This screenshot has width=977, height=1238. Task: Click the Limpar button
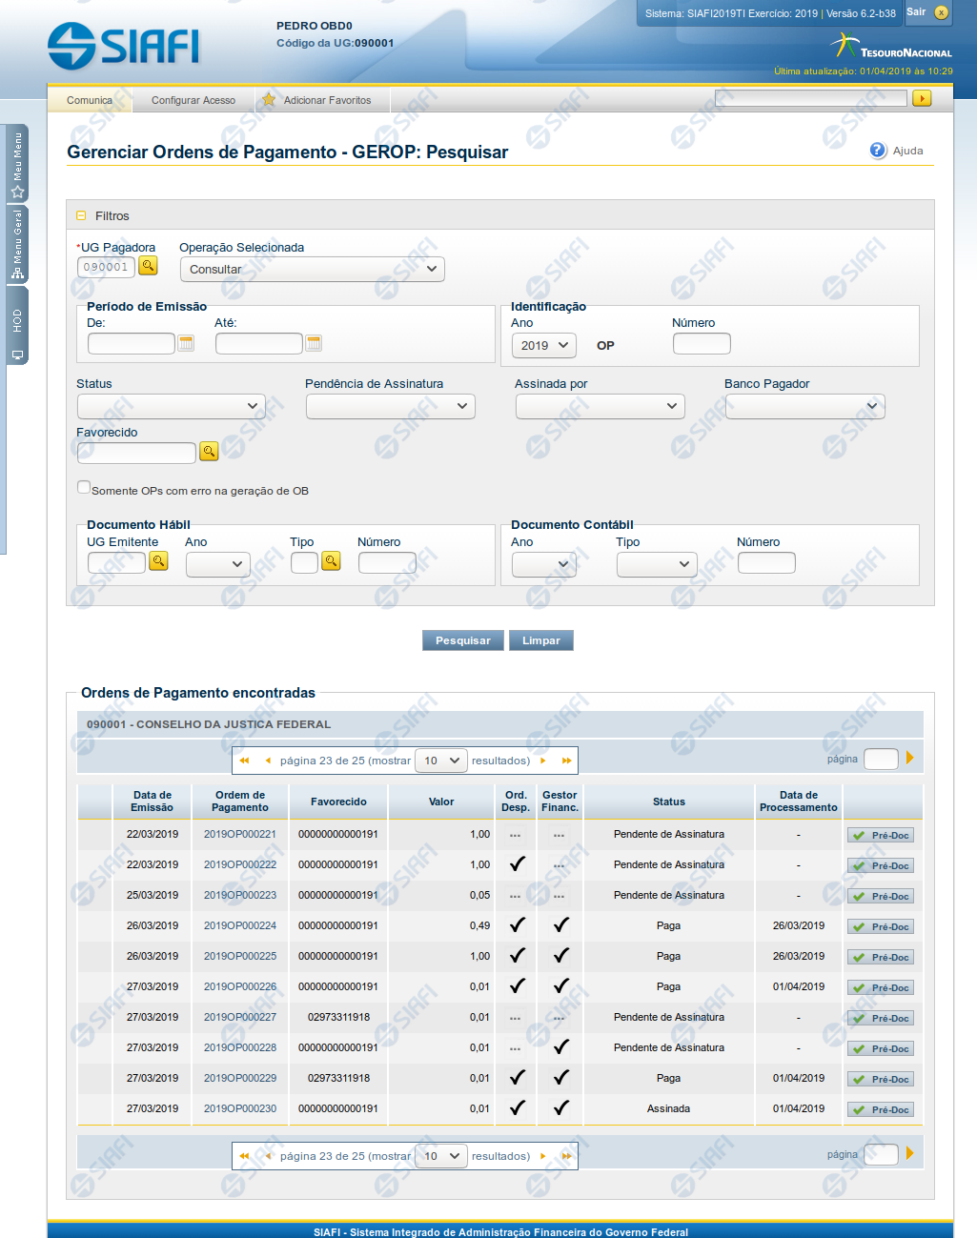coord(540,640)
